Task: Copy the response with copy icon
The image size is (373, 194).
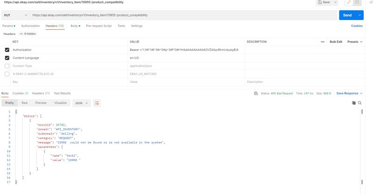Action: click(x=354, y=103)
